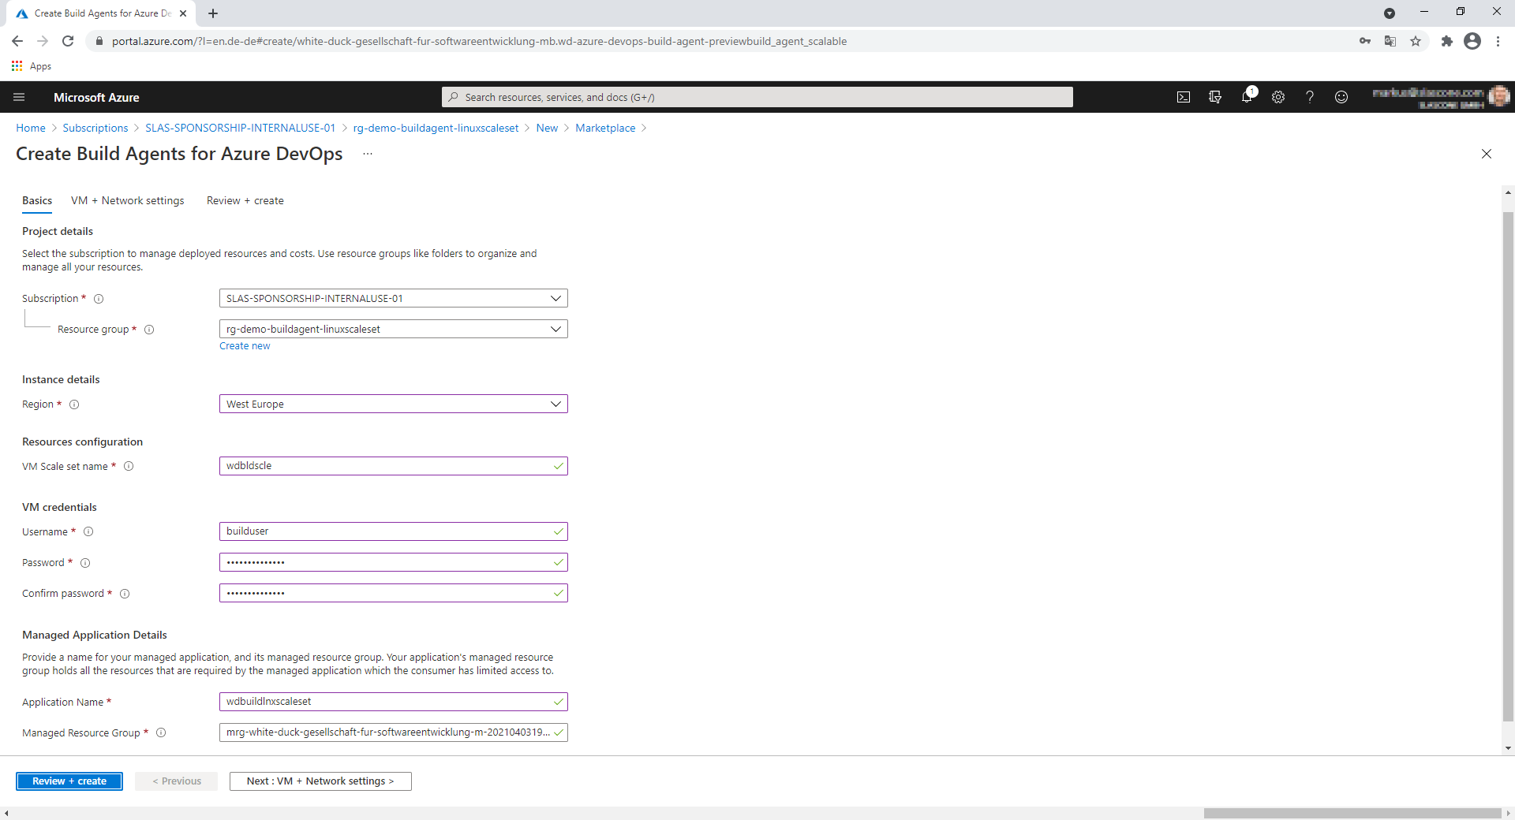Click the browser address bar URL
1515x820 pixels.
pyautogui.click(x=479, y=41)
